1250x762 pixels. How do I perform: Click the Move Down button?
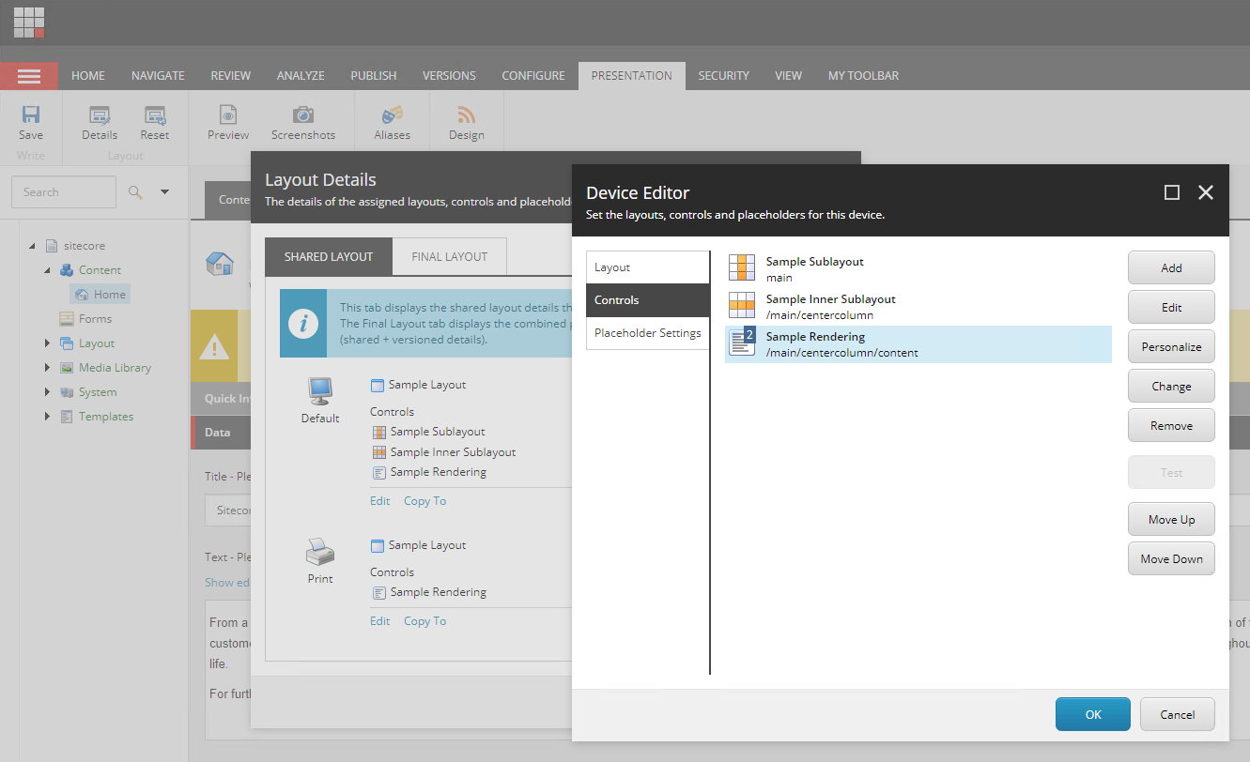click(x=1171, y=558)
